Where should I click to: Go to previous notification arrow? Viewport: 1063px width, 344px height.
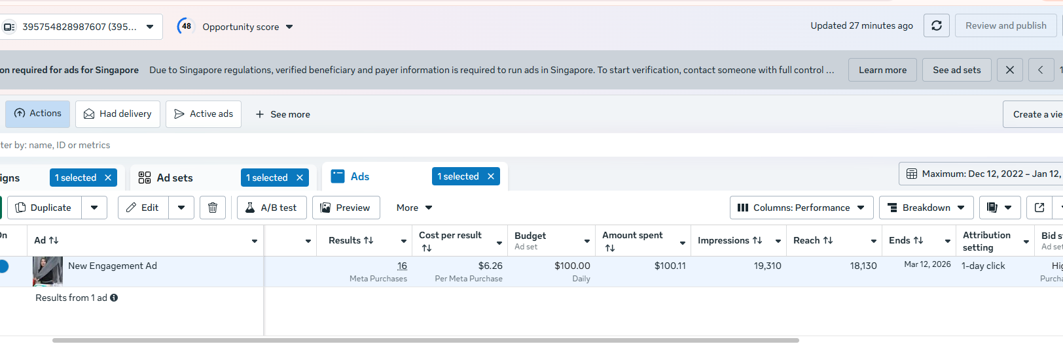1040,70
